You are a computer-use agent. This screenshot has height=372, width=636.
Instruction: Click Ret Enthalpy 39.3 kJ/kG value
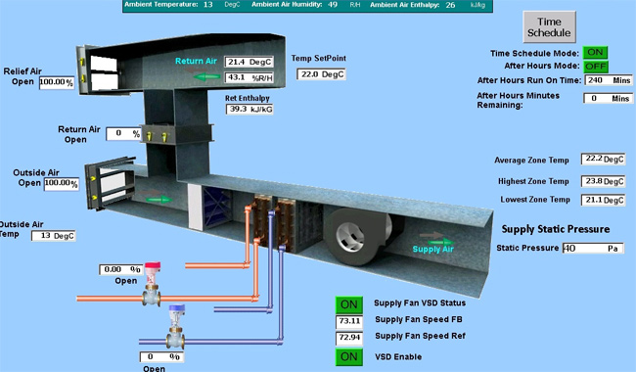point(250,109)
